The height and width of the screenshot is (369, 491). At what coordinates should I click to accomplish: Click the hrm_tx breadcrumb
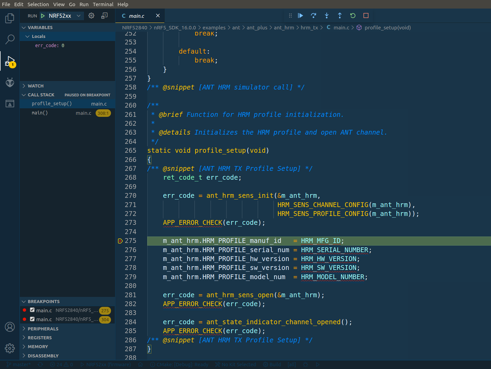[x=309, y=28]
